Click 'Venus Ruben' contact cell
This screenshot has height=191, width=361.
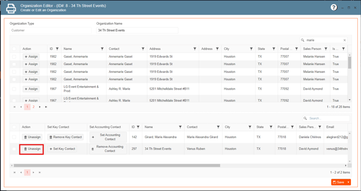coord(196,149)
